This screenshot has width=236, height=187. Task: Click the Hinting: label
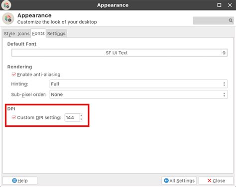[x=19, y=84]
